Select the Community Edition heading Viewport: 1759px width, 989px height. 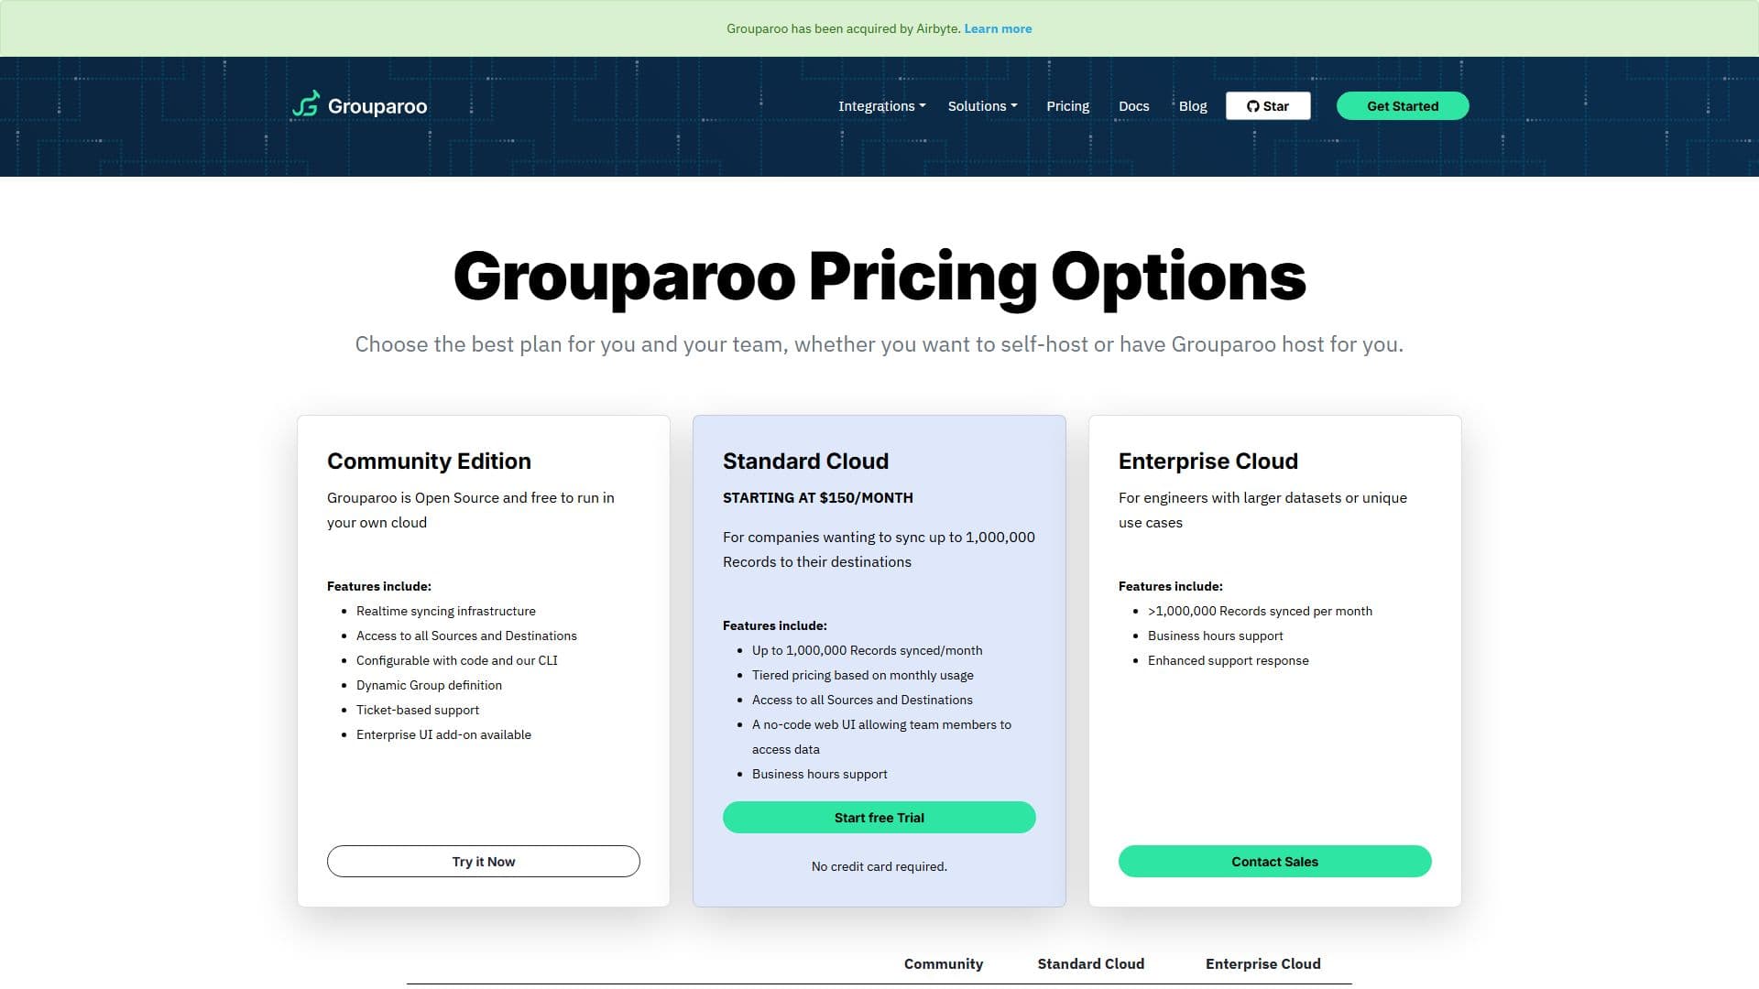click(x=429, y=461)
